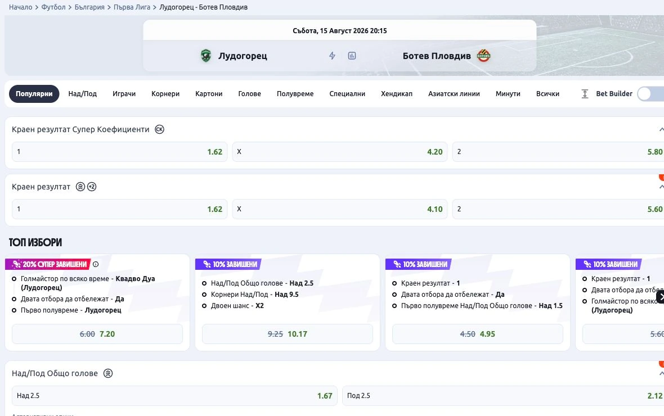
Task: Select X at odds 4.10
Action: [x=340, y=209]
